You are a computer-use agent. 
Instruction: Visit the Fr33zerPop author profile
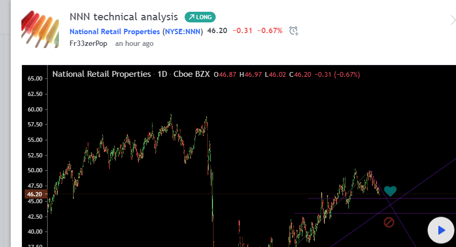coord(88,43)
